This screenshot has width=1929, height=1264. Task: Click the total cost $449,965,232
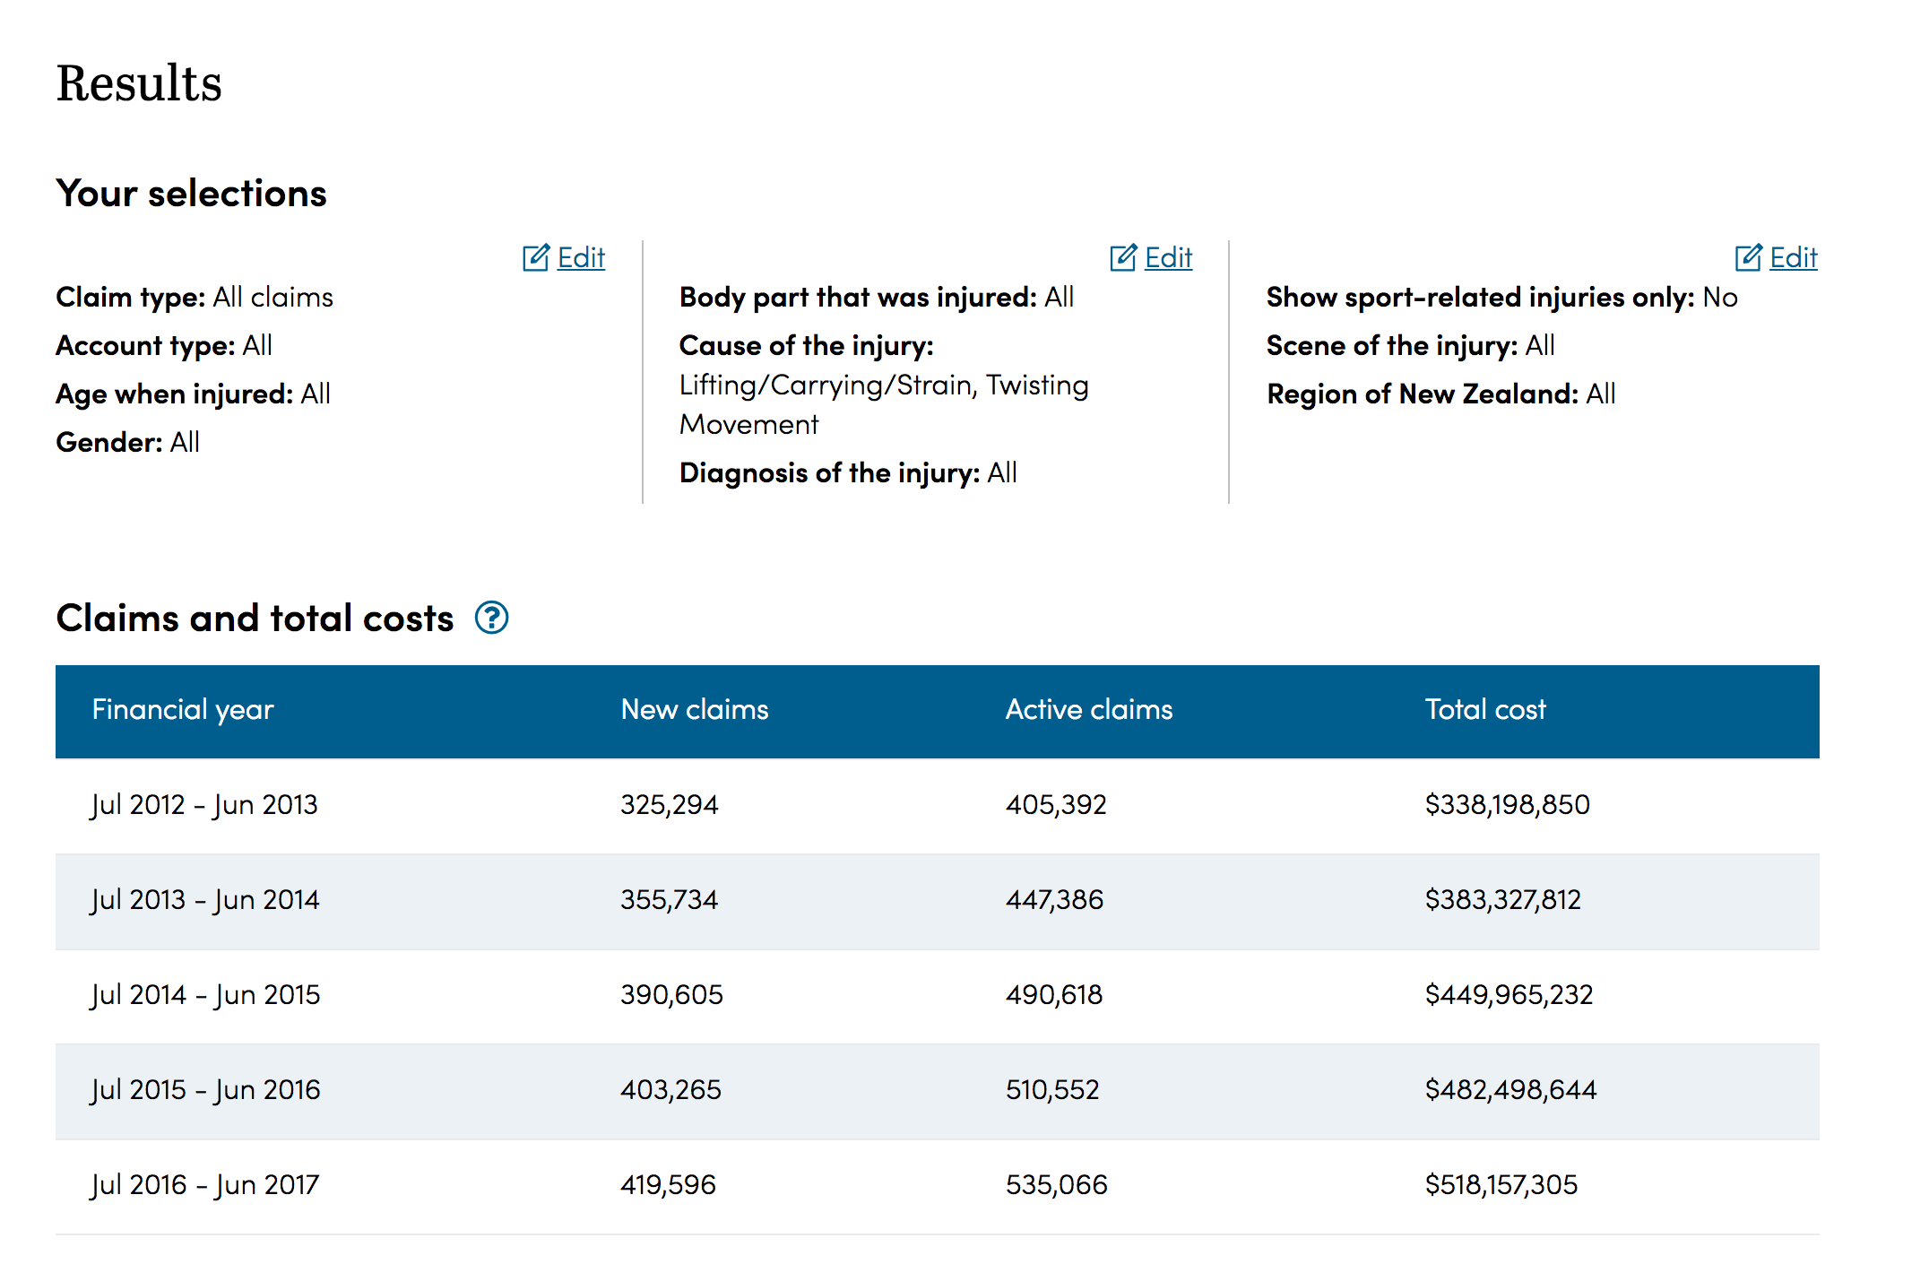[1509, 995]
